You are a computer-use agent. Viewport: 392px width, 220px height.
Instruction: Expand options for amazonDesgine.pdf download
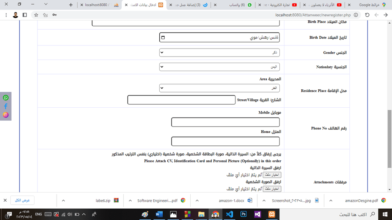pyautogui.click(x=331, y=200)
